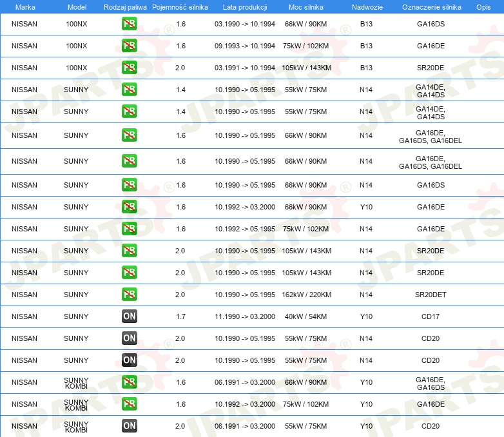
Task: Click the petrol icon in the SUNNY Y10 GA16DE row
Action: tap(129, 207)
